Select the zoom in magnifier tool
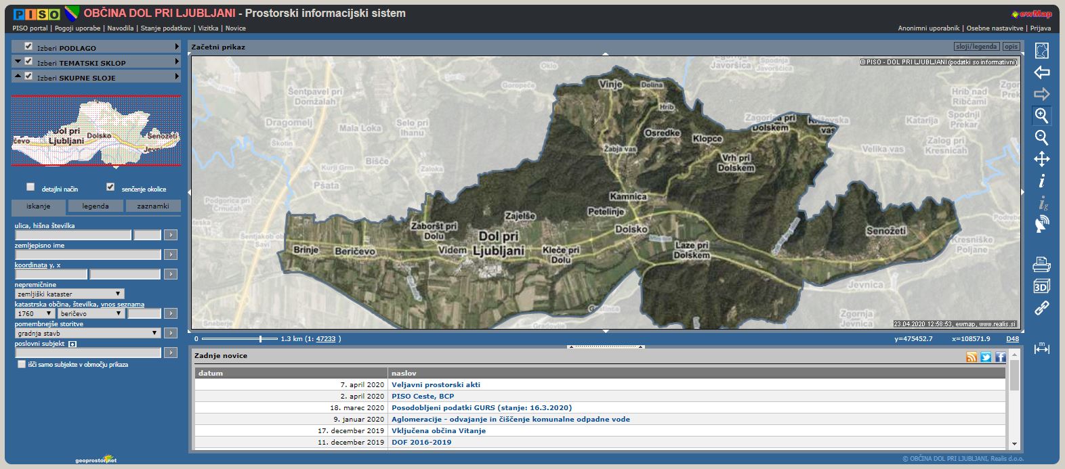 tap(1041, 116)
